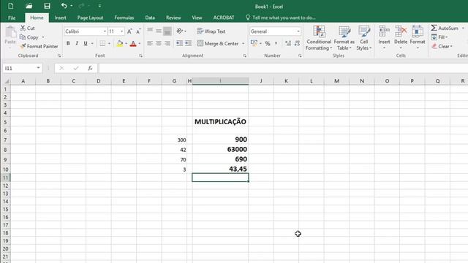468x263 pixels.
Task: Save the workbook with the floppy disk icon
Action: (x=47, y=6)
